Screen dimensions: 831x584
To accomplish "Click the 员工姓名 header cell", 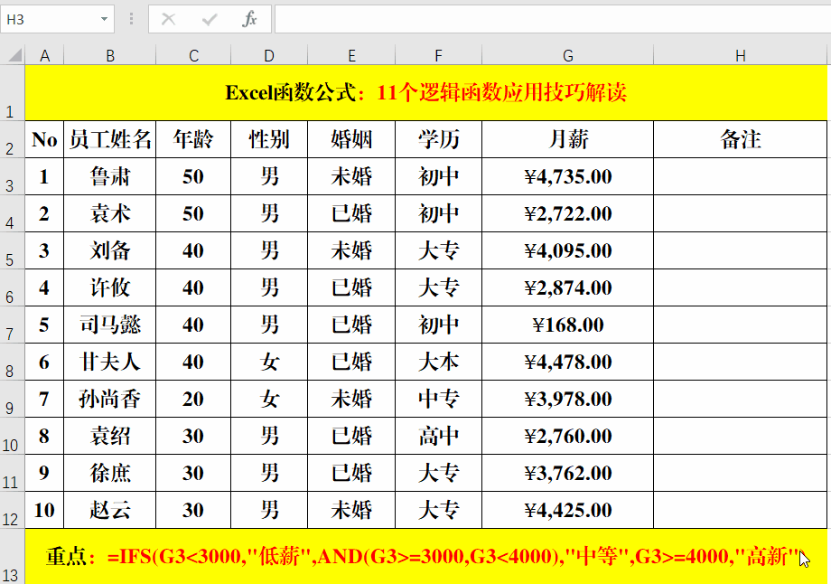I will tap(109, 139).
